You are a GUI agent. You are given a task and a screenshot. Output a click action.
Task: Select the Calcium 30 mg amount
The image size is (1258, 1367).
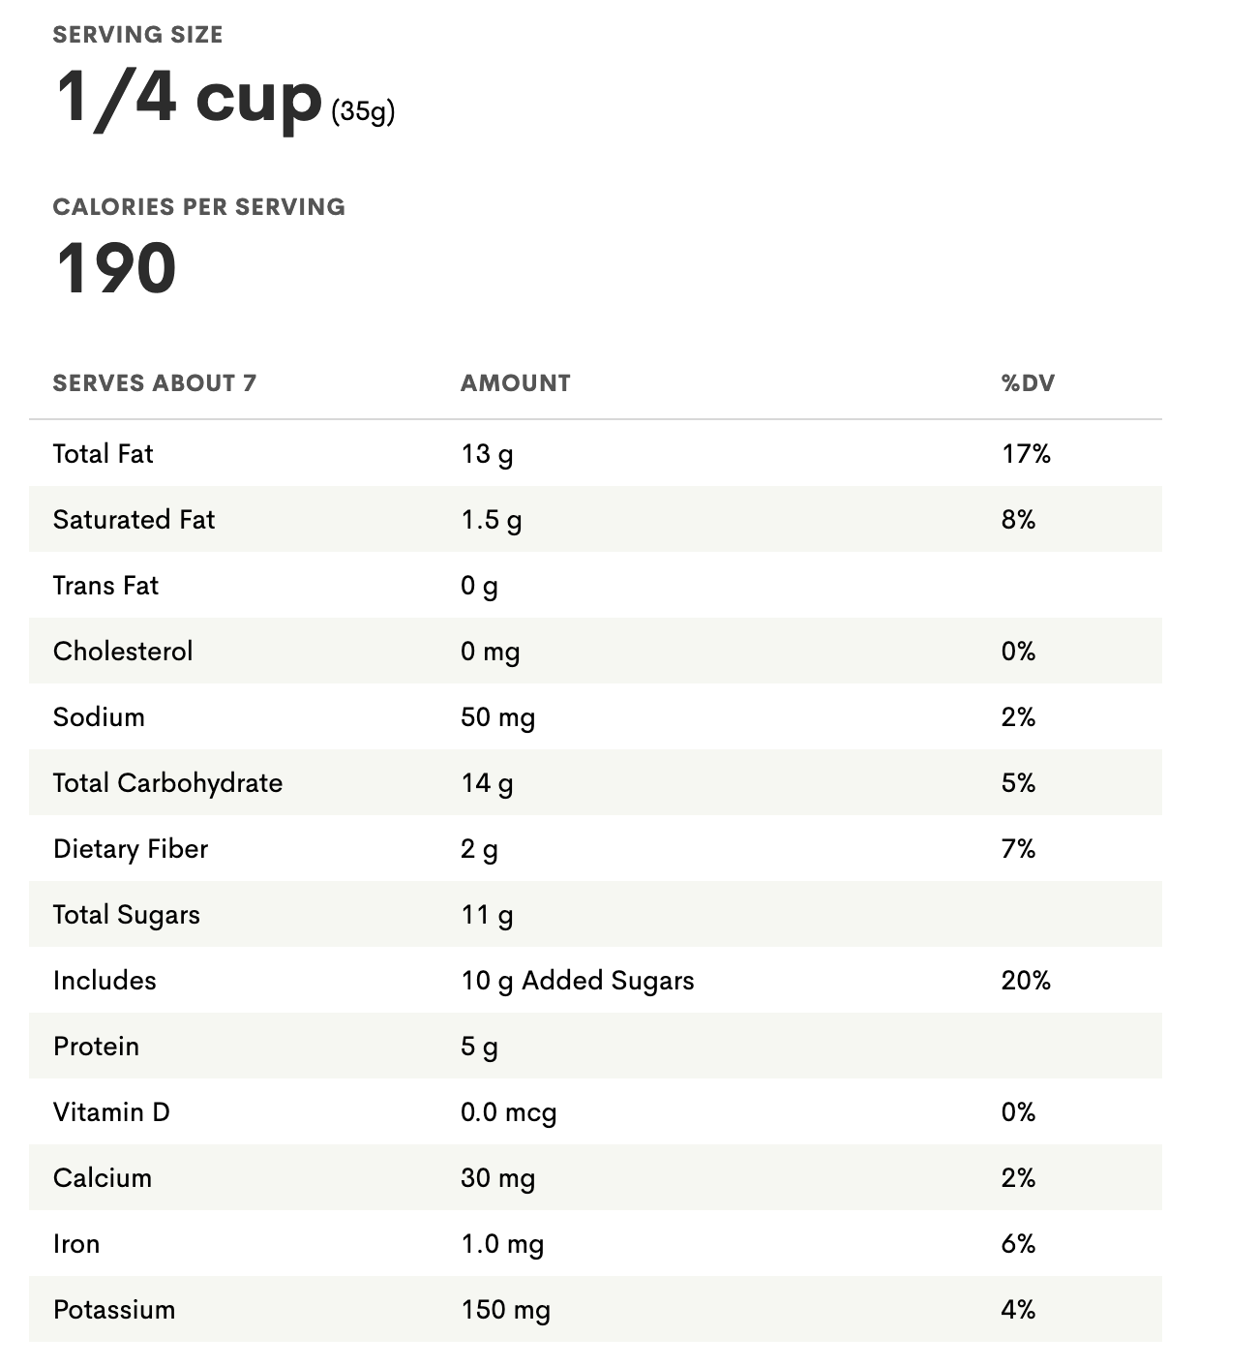497,1179
